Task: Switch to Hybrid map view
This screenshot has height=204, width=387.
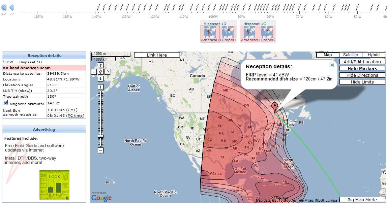Action: coord(374,55)
